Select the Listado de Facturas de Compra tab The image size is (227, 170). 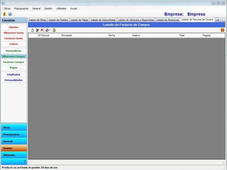(x=197, y=20)
